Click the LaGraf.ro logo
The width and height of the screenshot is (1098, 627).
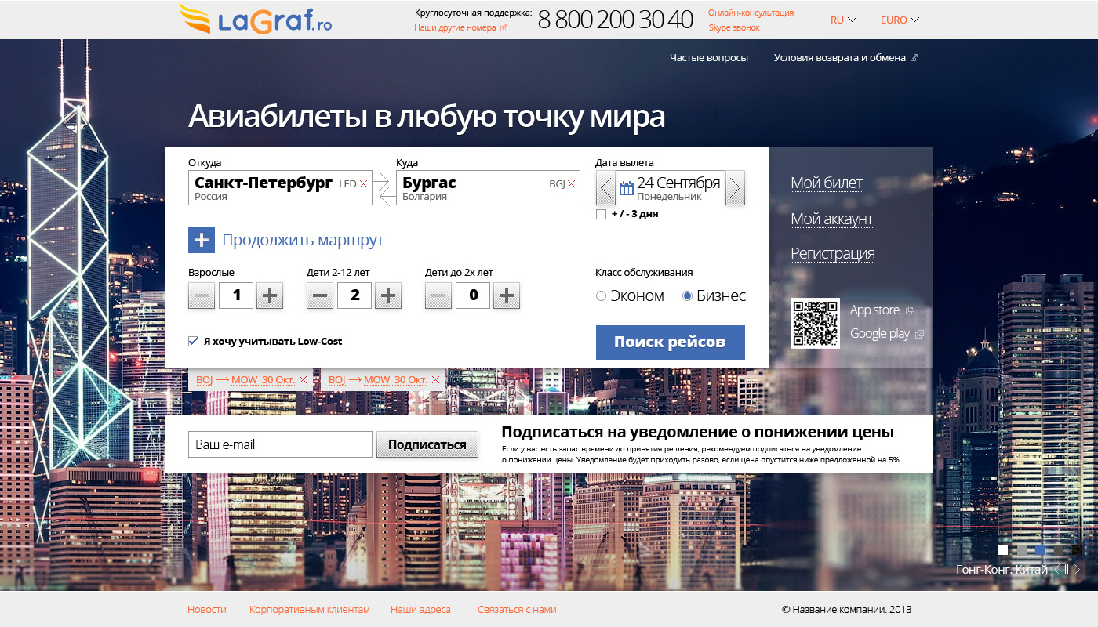tap(256, 20)
